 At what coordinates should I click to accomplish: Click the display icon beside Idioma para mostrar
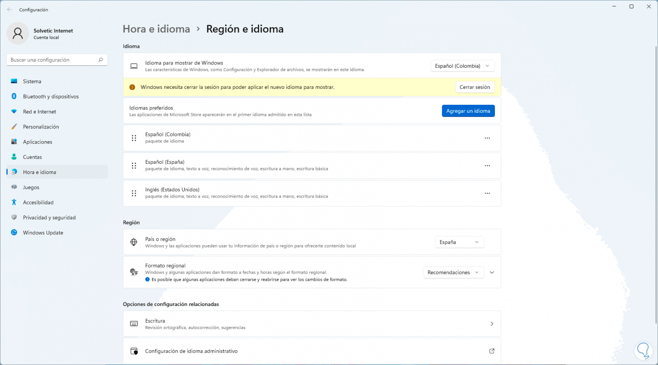coord(134,66)
